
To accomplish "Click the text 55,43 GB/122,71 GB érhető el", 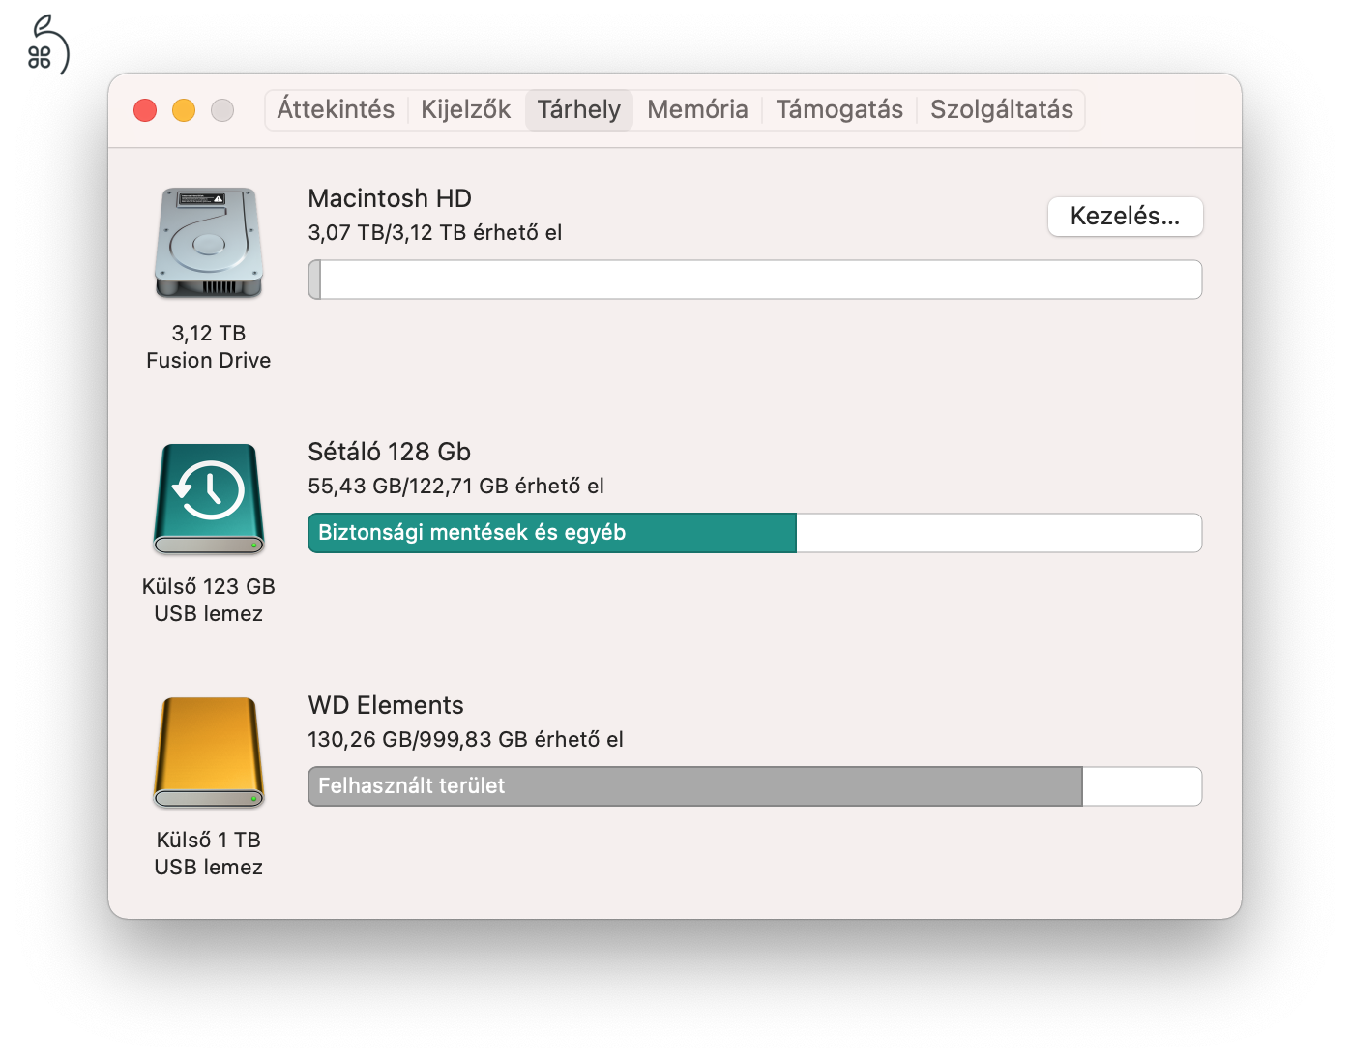I will (456, 486).
